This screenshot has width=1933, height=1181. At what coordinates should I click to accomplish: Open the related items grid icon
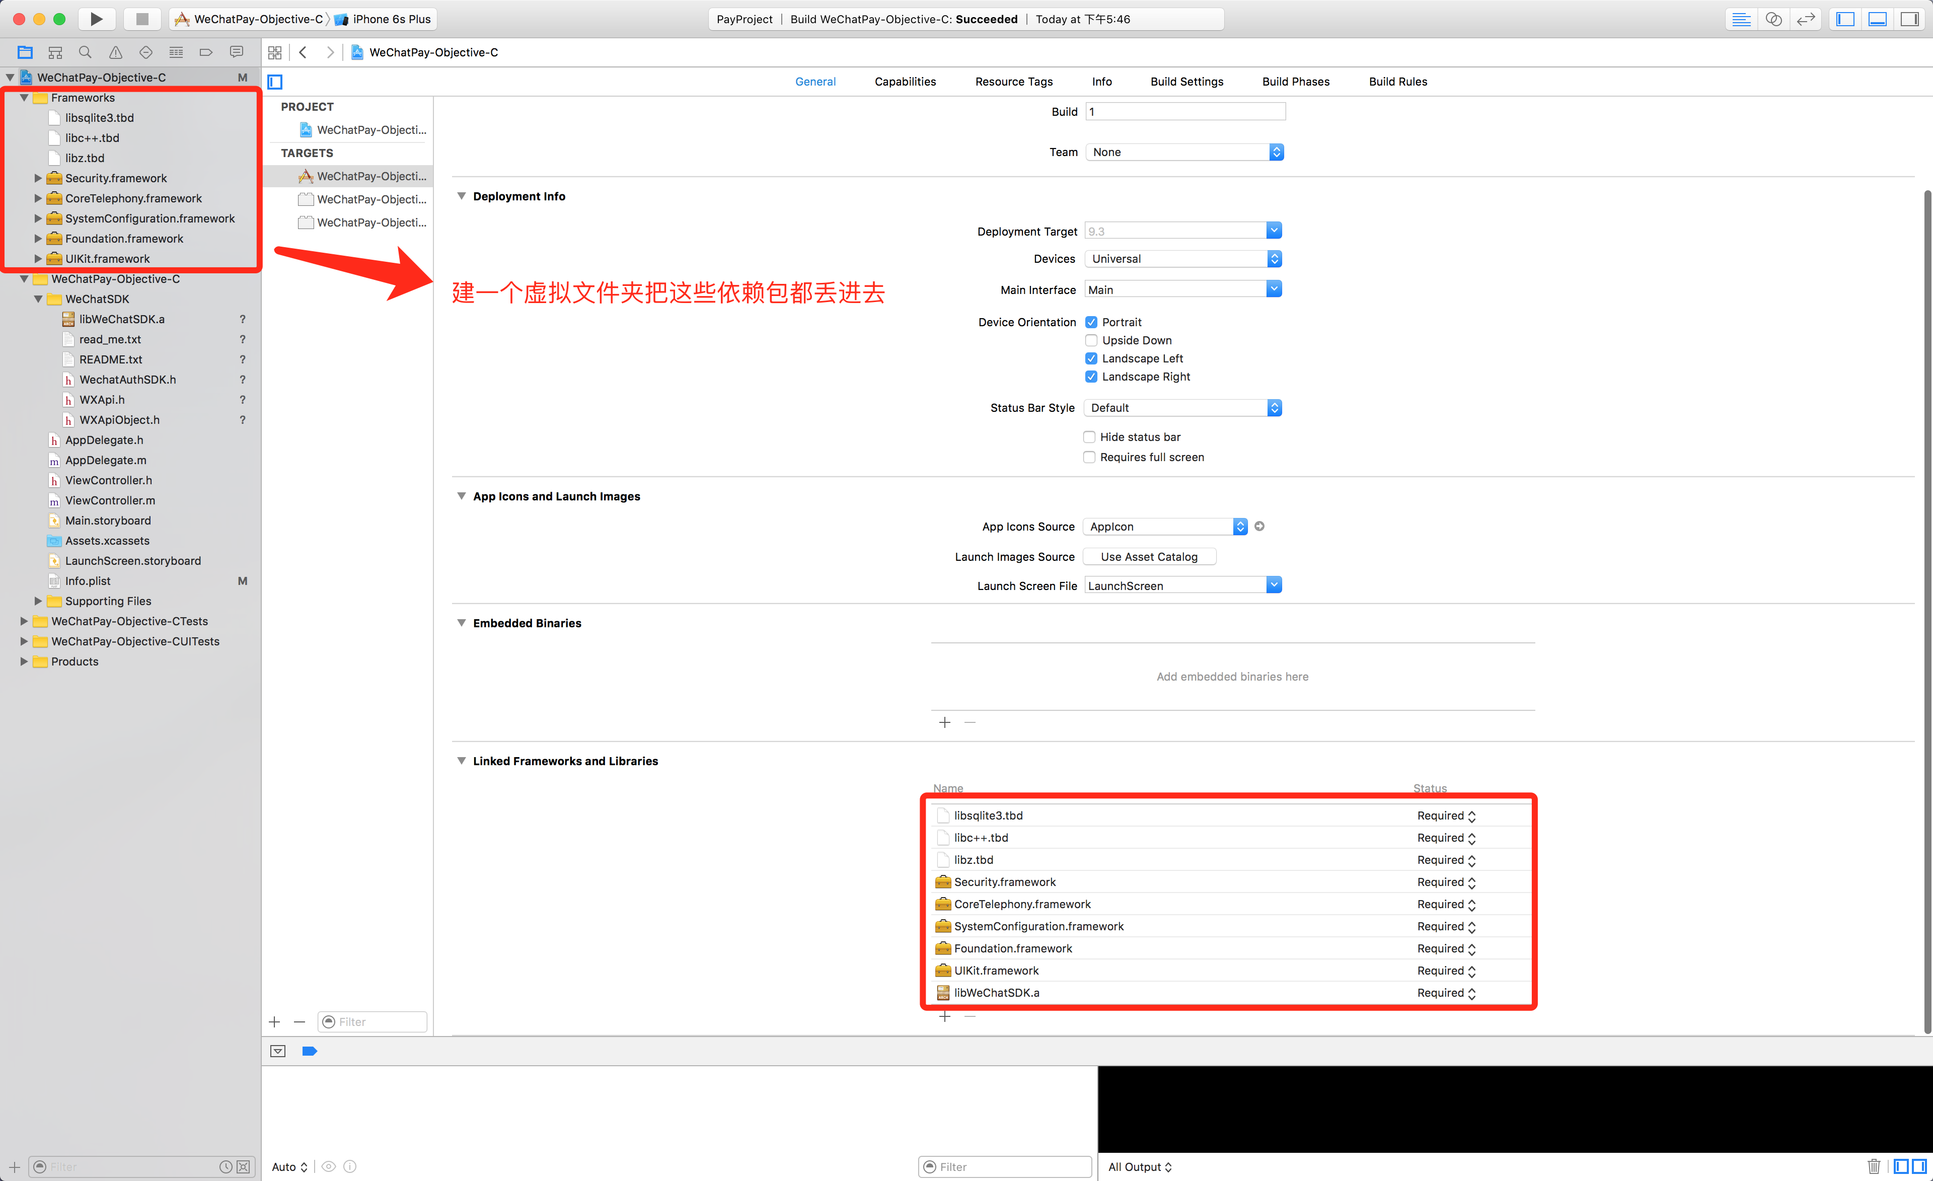(x=274, y=52)
